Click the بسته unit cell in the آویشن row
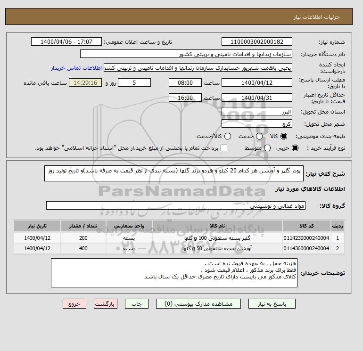The width and height of the screenshot is (363, 351). pyautogui.click(x=129, y=248)
